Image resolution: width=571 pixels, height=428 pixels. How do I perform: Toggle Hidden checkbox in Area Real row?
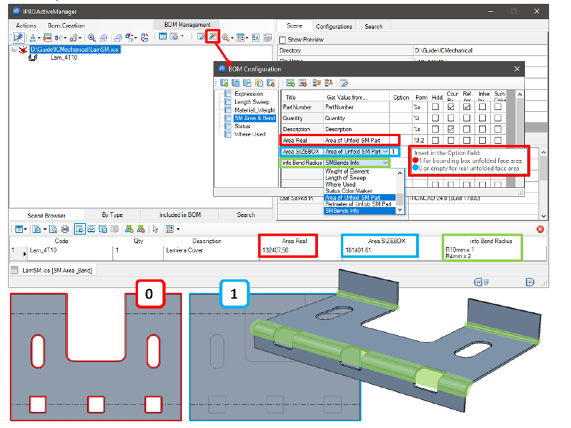[435, 140]
